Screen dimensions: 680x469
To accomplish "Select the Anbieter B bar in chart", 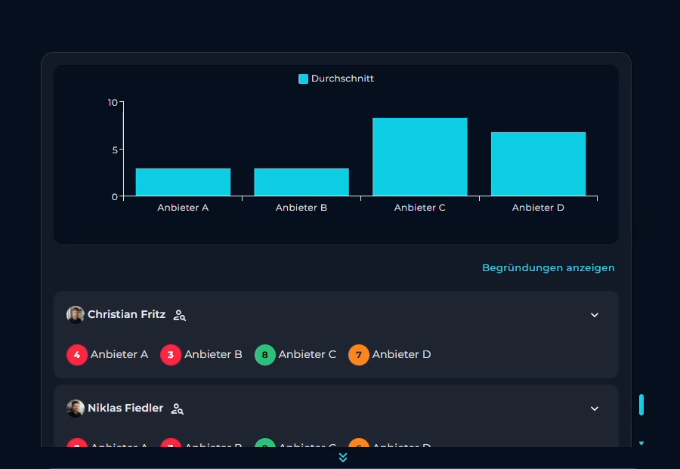I will click(x=301, y=182).
